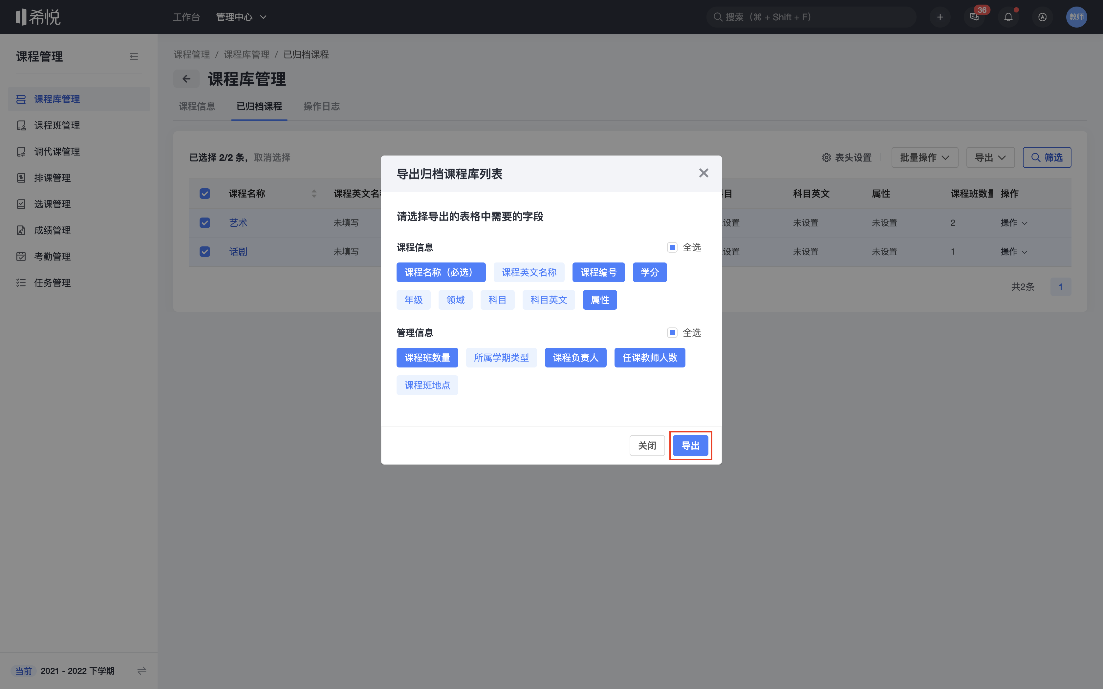
Task: Close the 导出归档课程库列表 dialog with X
Action: [704, 173]
